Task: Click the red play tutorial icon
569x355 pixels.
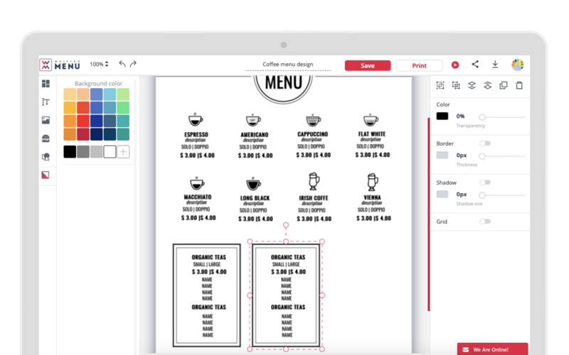Action: click(455, 65)
